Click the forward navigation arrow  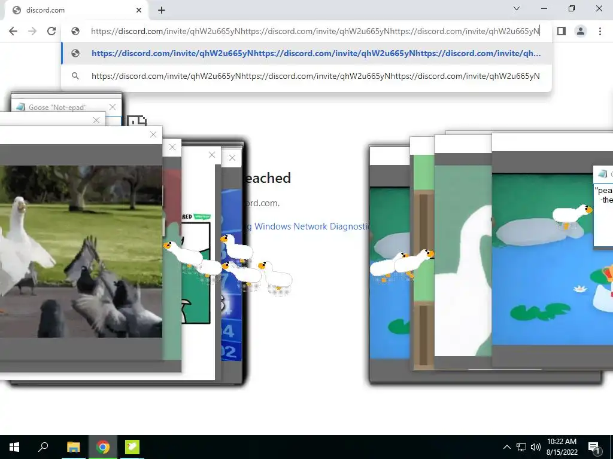coord(32,31)
